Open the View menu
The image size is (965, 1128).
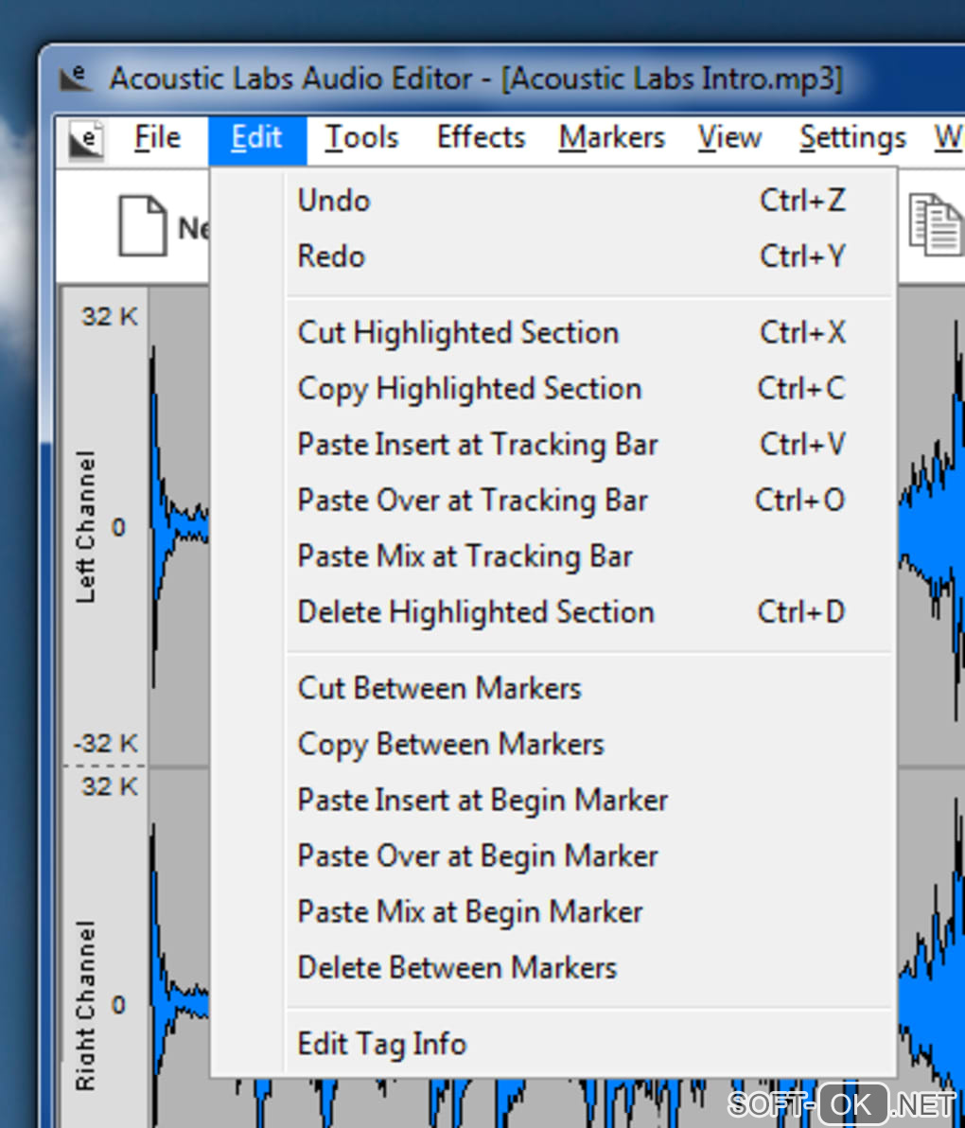pyautogui.click(x=729, y=138)
